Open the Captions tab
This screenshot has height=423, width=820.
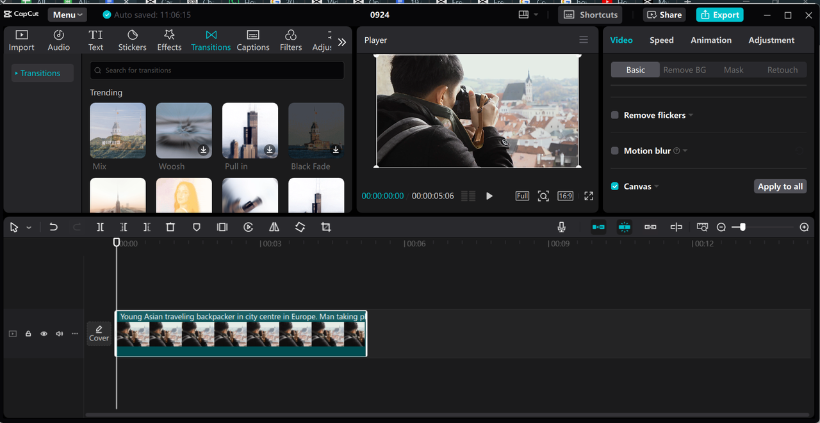point(253,40)
